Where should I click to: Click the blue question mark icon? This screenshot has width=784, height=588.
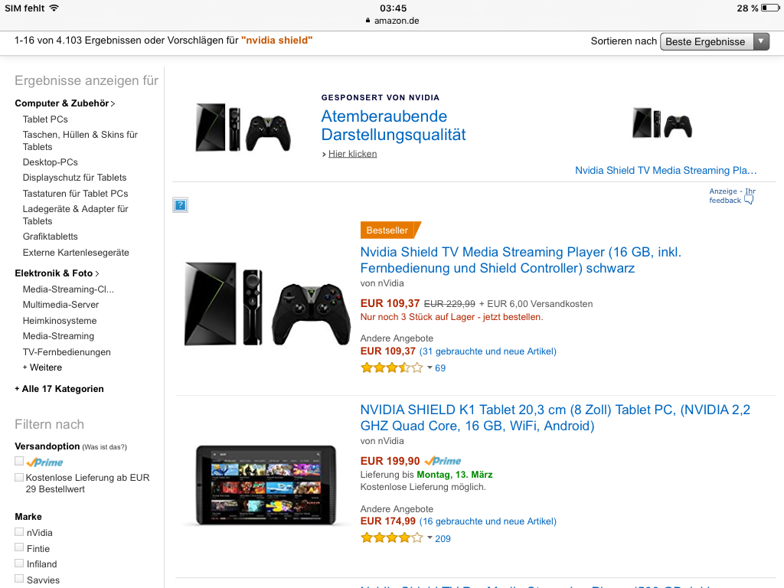coord(180,205)
